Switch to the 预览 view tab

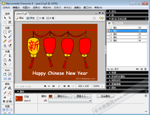click(31, 18)
